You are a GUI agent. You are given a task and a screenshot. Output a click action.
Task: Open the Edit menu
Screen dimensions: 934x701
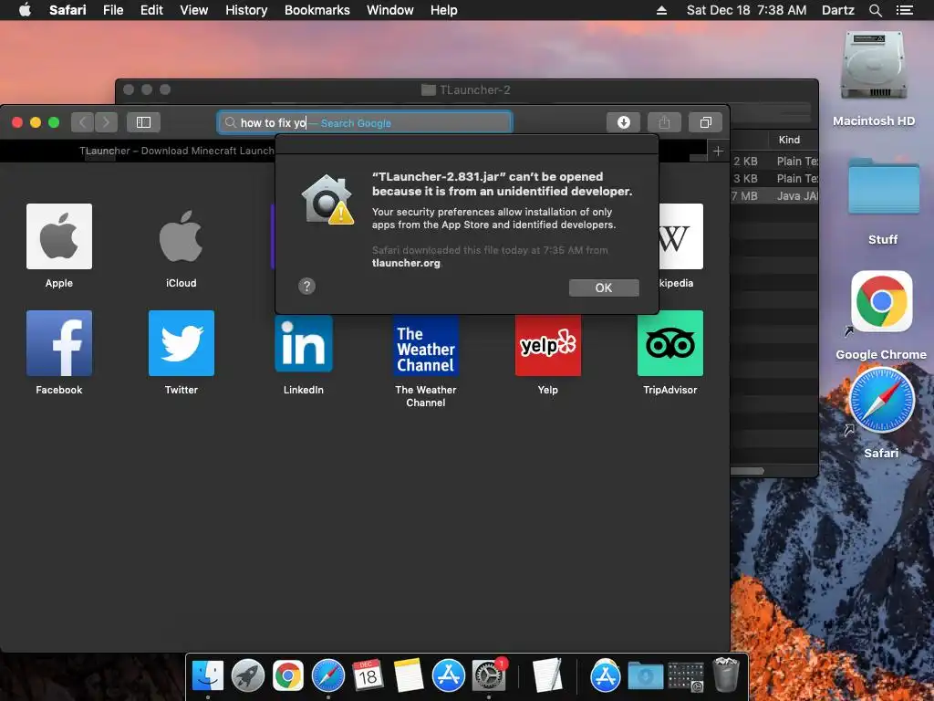[151, 10]
